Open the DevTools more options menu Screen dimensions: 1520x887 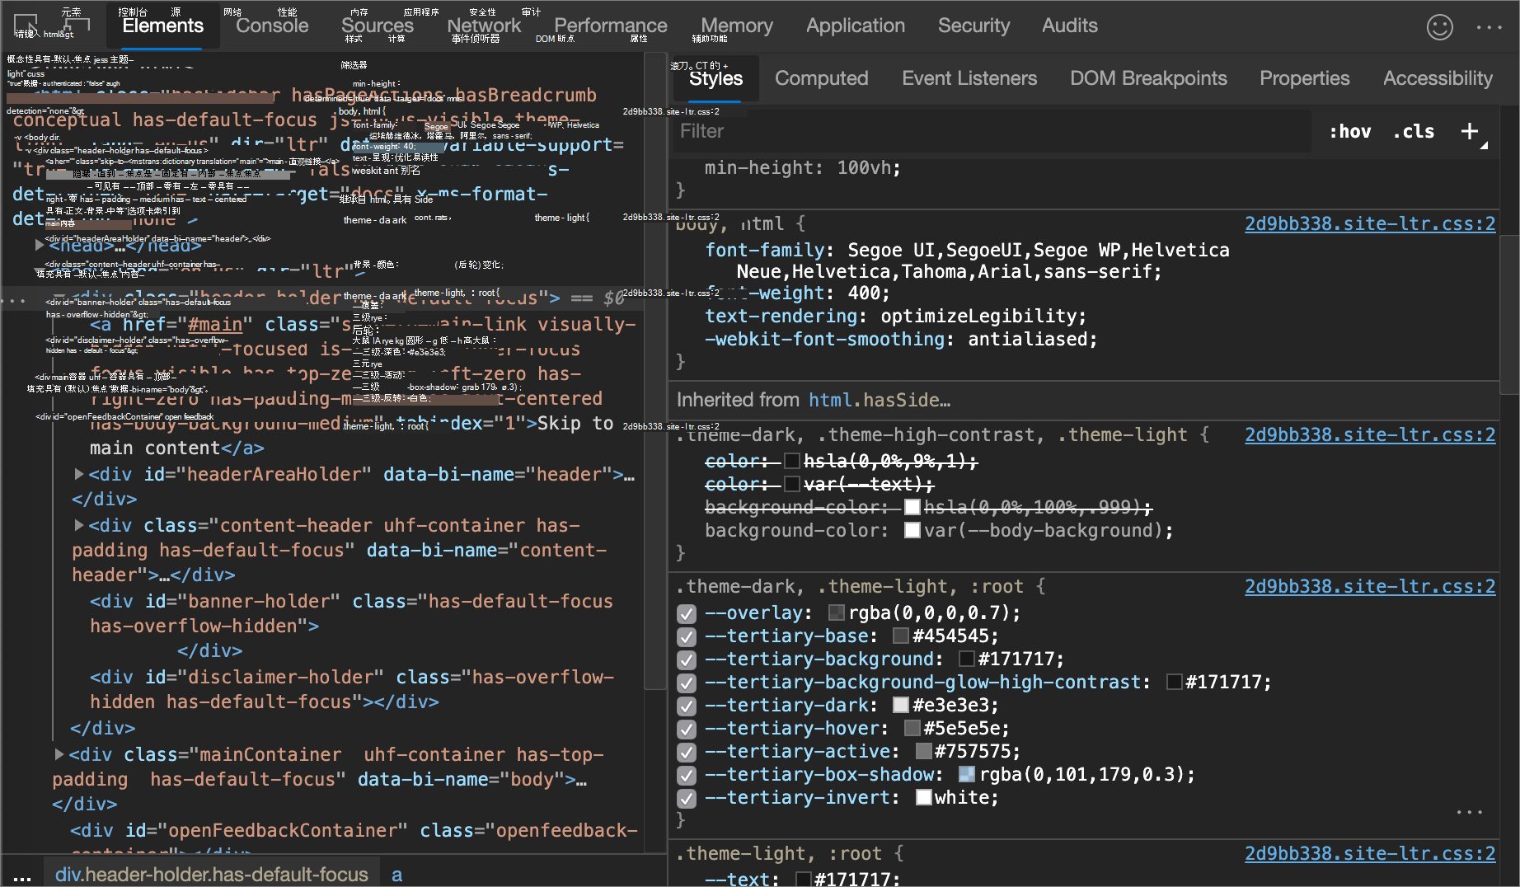coord(1489,27)
